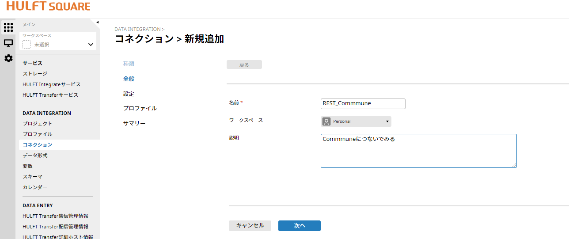This screenshot has height=239, width=569.
Task: Click the textarea resize handle
Action: 514,165
